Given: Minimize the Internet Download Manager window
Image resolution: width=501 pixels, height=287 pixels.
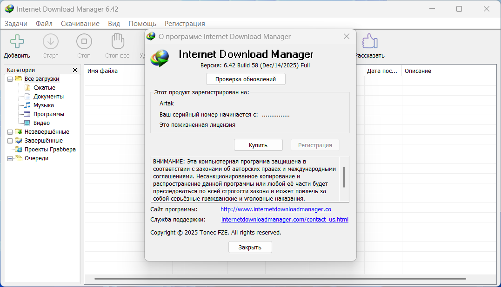Looking at the screenshot, I should 432,9.
